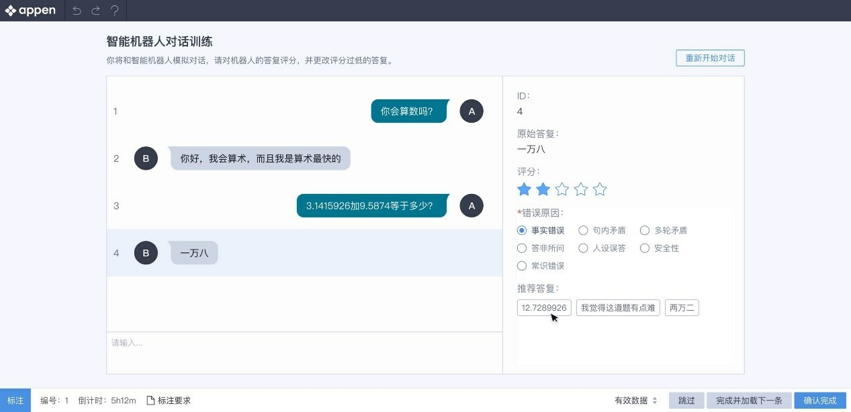
Task: Open the 有效数据 dropdown
Action: coord(635,401)
